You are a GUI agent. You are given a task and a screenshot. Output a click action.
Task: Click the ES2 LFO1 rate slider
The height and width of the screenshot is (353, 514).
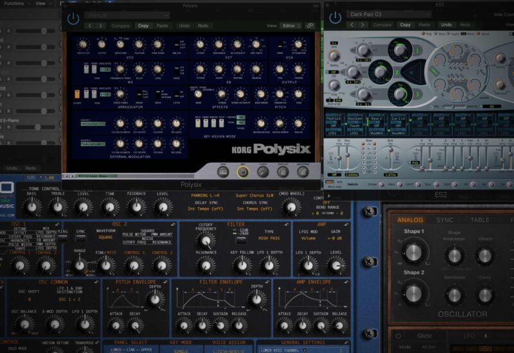click(x=347, y=157)
